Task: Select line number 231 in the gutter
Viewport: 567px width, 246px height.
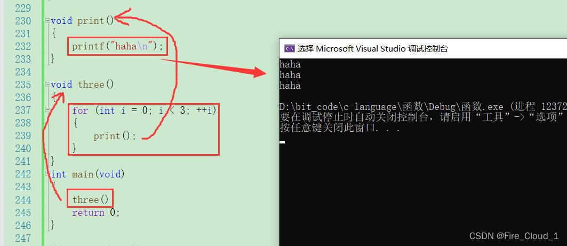Action: click(23, 33)
